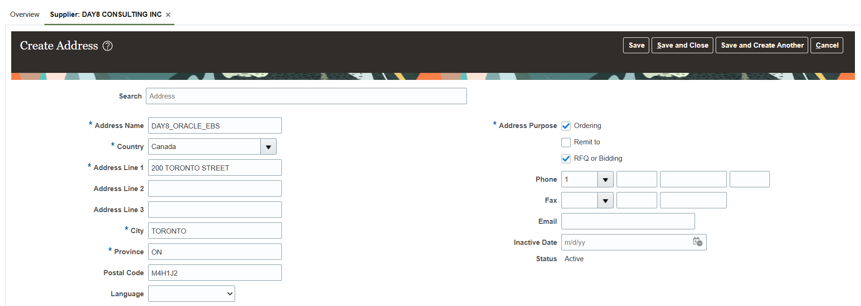This screenshot has height=306, width=861.
Task: Click the Fax number field
Action: tap(693, 200)
